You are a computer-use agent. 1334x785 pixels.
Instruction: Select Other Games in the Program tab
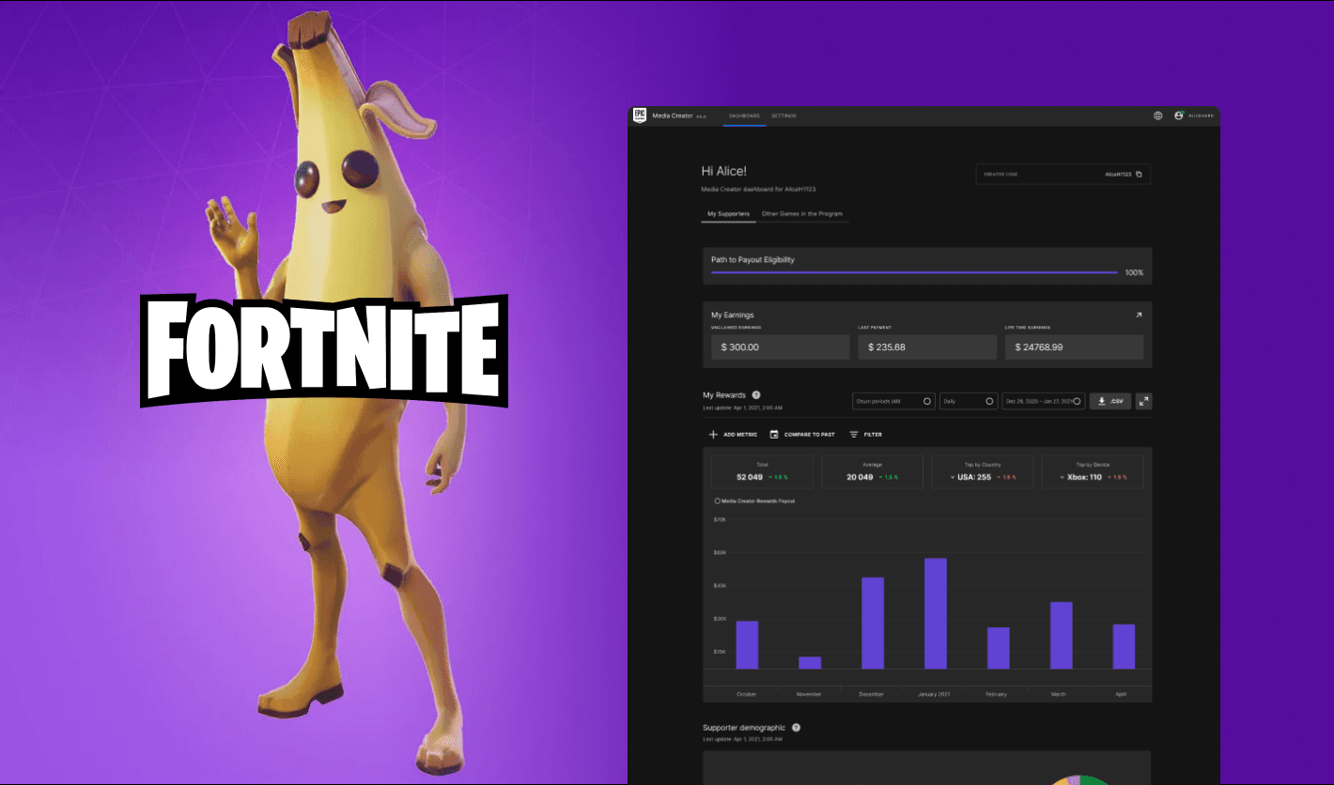click(x=802, y=214)
